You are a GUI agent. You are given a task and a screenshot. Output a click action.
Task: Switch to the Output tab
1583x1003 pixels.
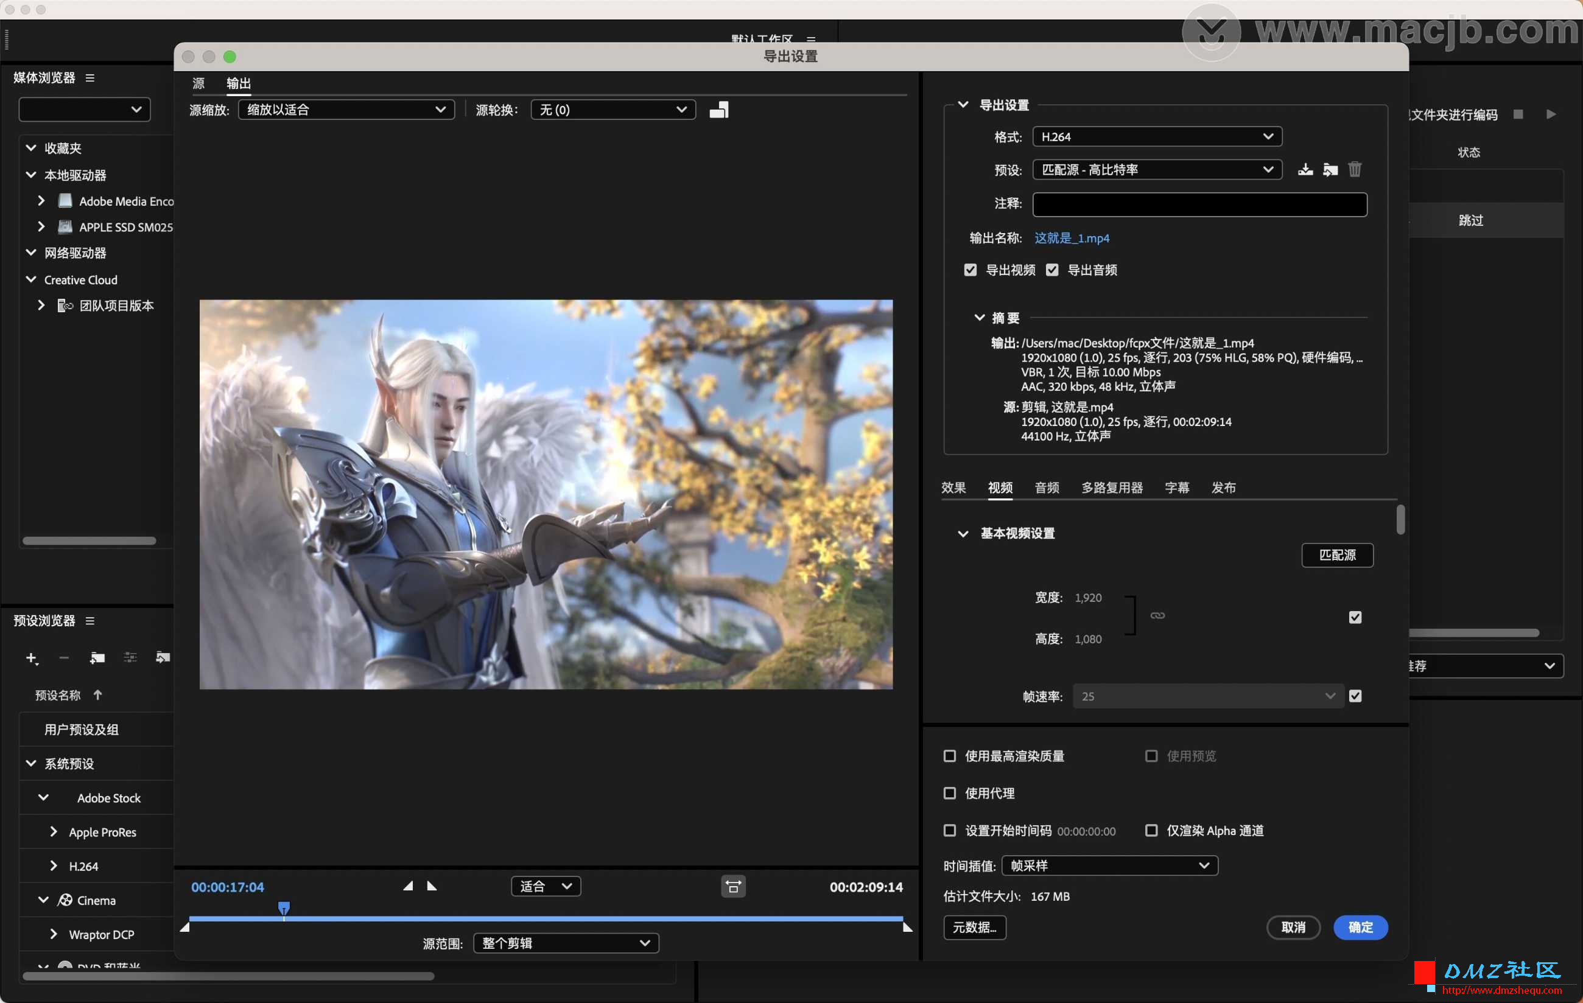tap(238, 83)
